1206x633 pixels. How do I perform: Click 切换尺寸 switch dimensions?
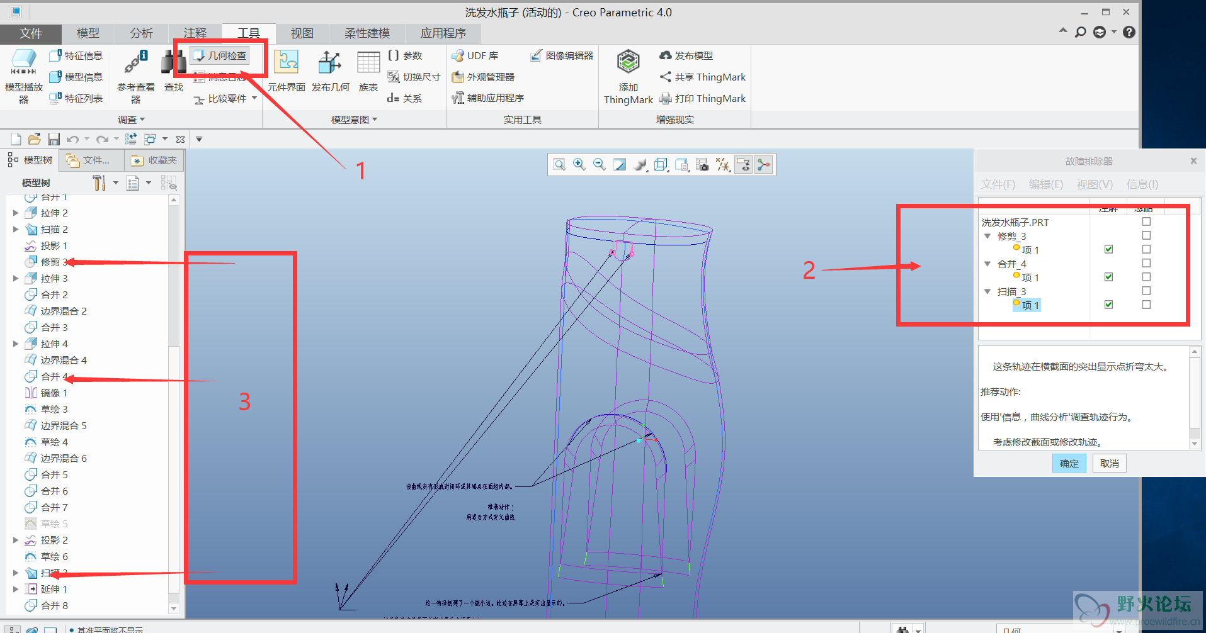point(414,77)
